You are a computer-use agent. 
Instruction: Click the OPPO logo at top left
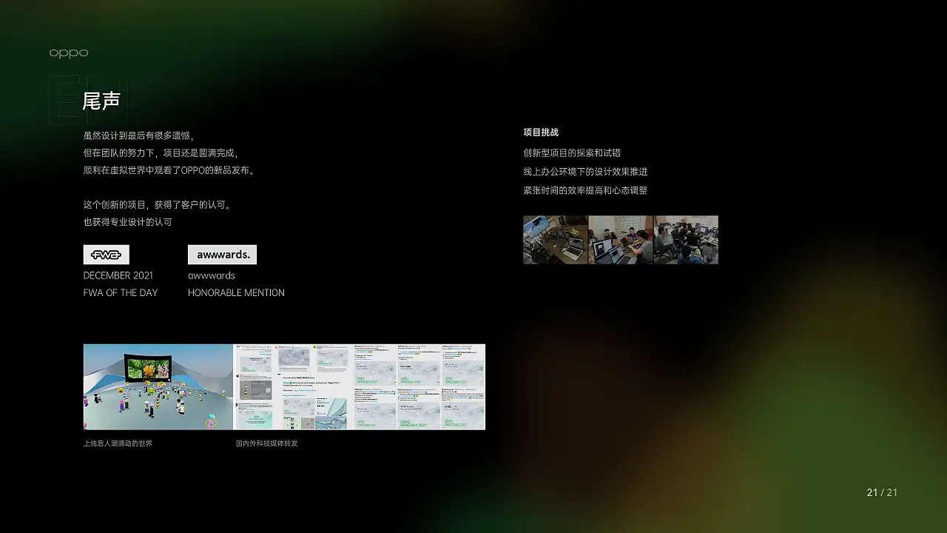coord(69,53)
